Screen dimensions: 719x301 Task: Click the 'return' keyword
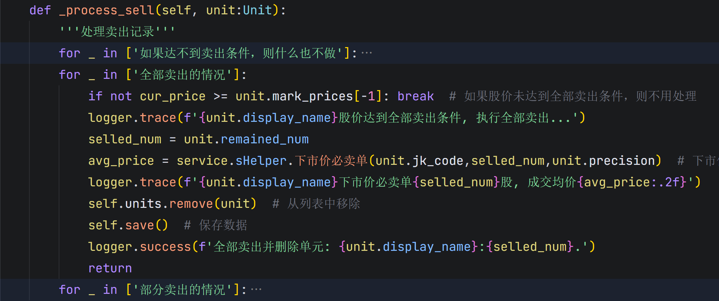tap(110, 268)
